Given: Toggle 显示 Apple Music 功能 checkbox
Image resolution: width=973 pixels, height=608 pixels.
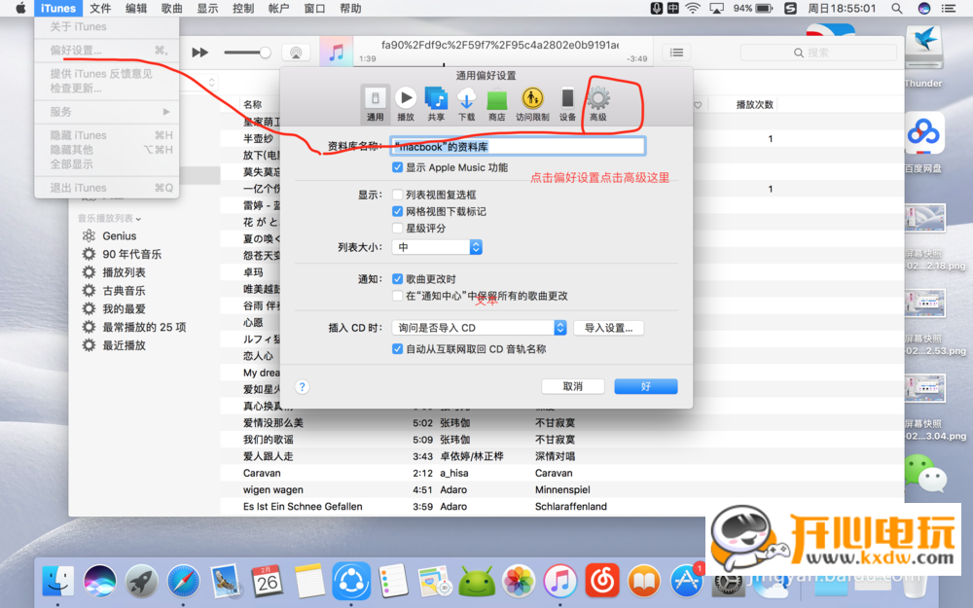Looking at the screenshot, I should (x=397, y=167).
